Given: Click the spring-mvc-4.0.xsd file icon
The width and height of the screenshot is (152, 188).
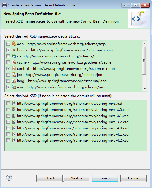Looking at the screenshot, I should [x=14, y=128].
